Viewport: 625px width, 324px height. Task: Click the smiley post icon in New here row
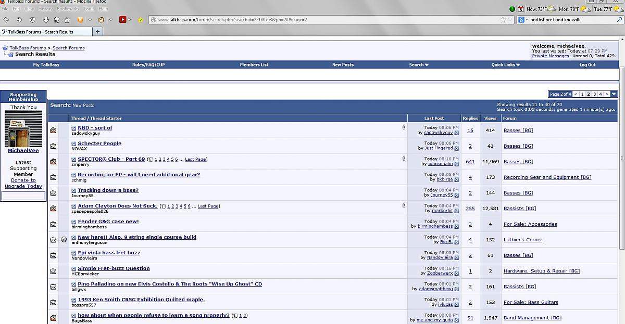(64, 240)
